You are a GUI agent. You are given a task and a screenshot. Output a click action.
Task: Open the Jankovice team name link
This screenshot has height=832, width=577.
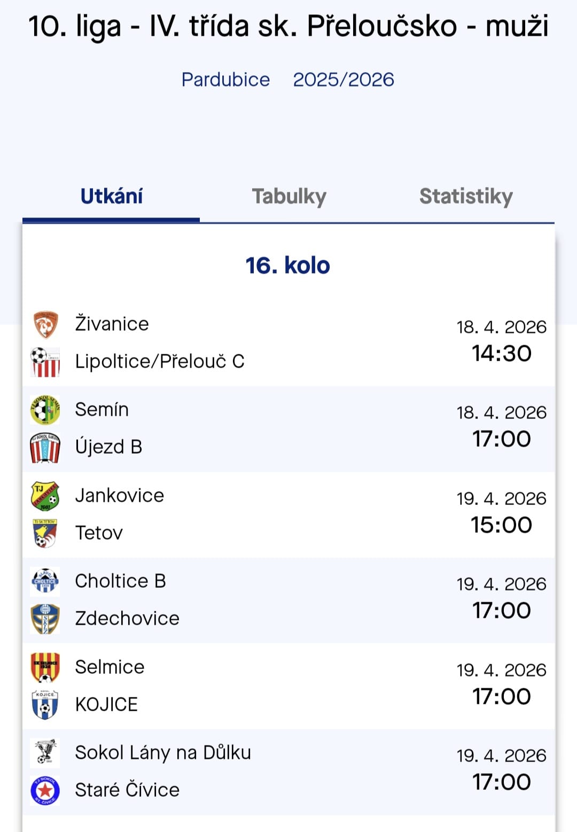[x=120, y=495]
